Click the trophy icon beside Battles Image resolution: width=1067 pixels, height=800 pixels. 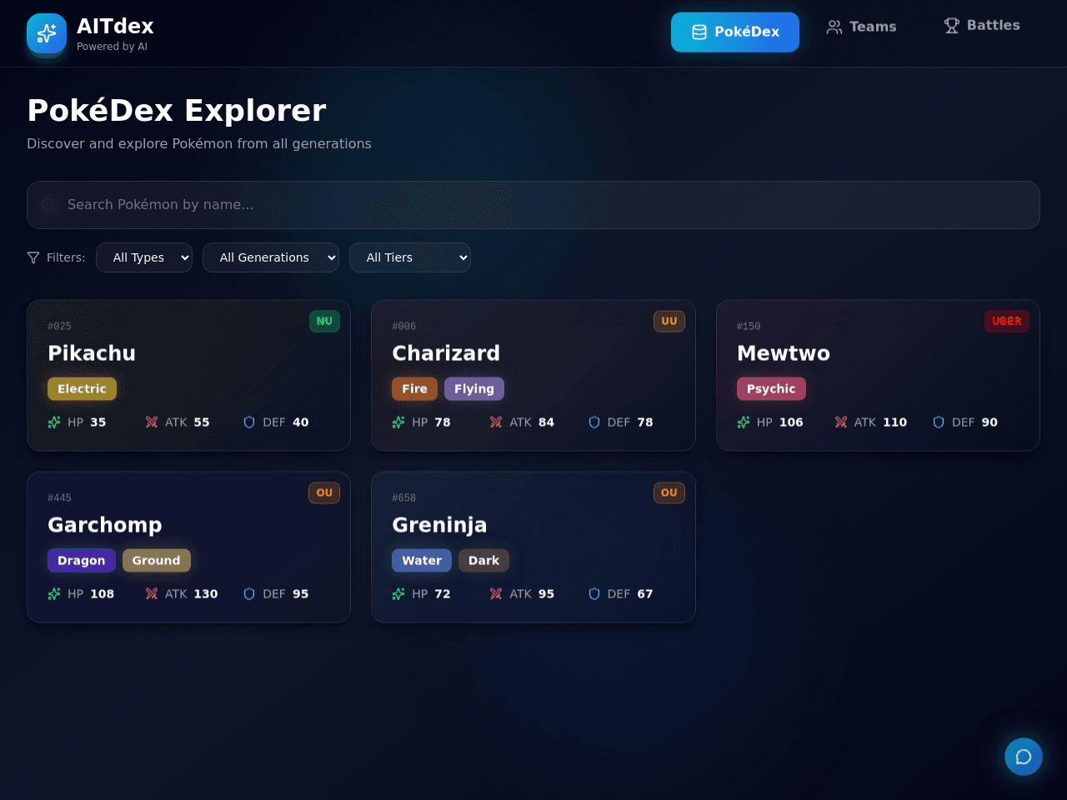click(952, 26)
